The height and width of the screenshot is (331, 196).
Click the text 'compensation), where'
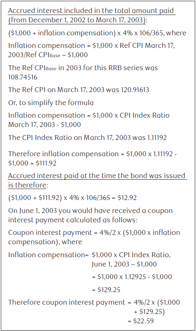(x=45, y=242)
